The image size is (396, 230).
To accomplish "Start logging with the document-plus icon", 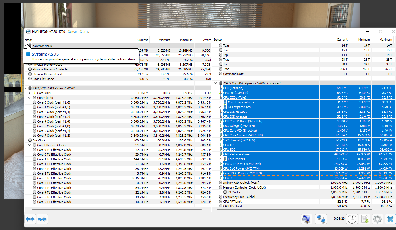I will click(364, 219).
